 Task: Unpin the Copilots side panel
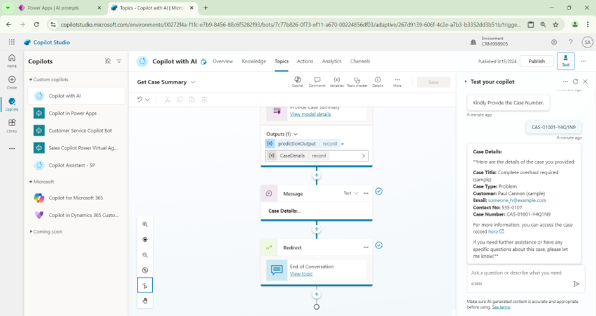click(108, 61)
